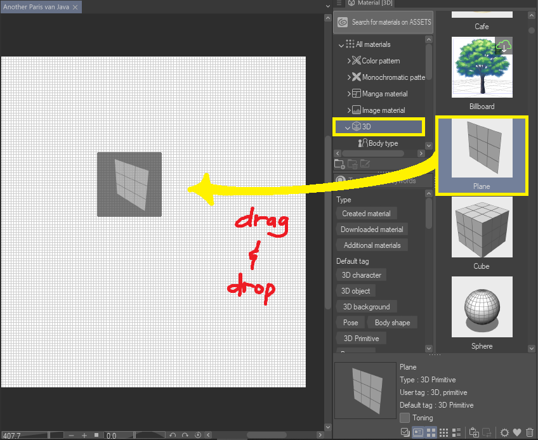Click the search magnifier icon on ASSETS
The image size is (538, 440).
342,22
